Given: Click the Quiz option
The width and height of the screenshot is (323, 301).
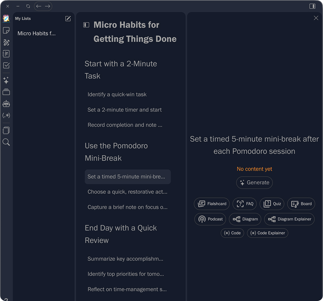Looking at the screenshot, I should 272,204.
